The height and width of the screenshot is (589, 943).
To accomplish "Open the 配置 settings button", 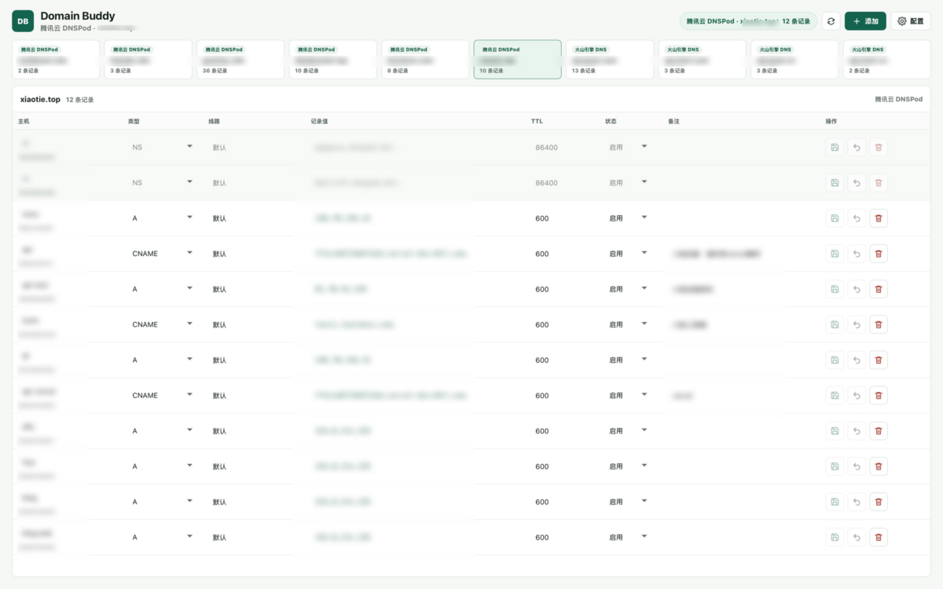I will click(x=911, y=21).
